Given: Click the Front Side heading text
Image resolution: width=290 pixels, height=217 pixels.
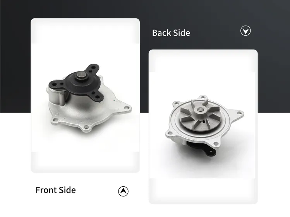Looking at the screenshot, I should tap(55, 190).
